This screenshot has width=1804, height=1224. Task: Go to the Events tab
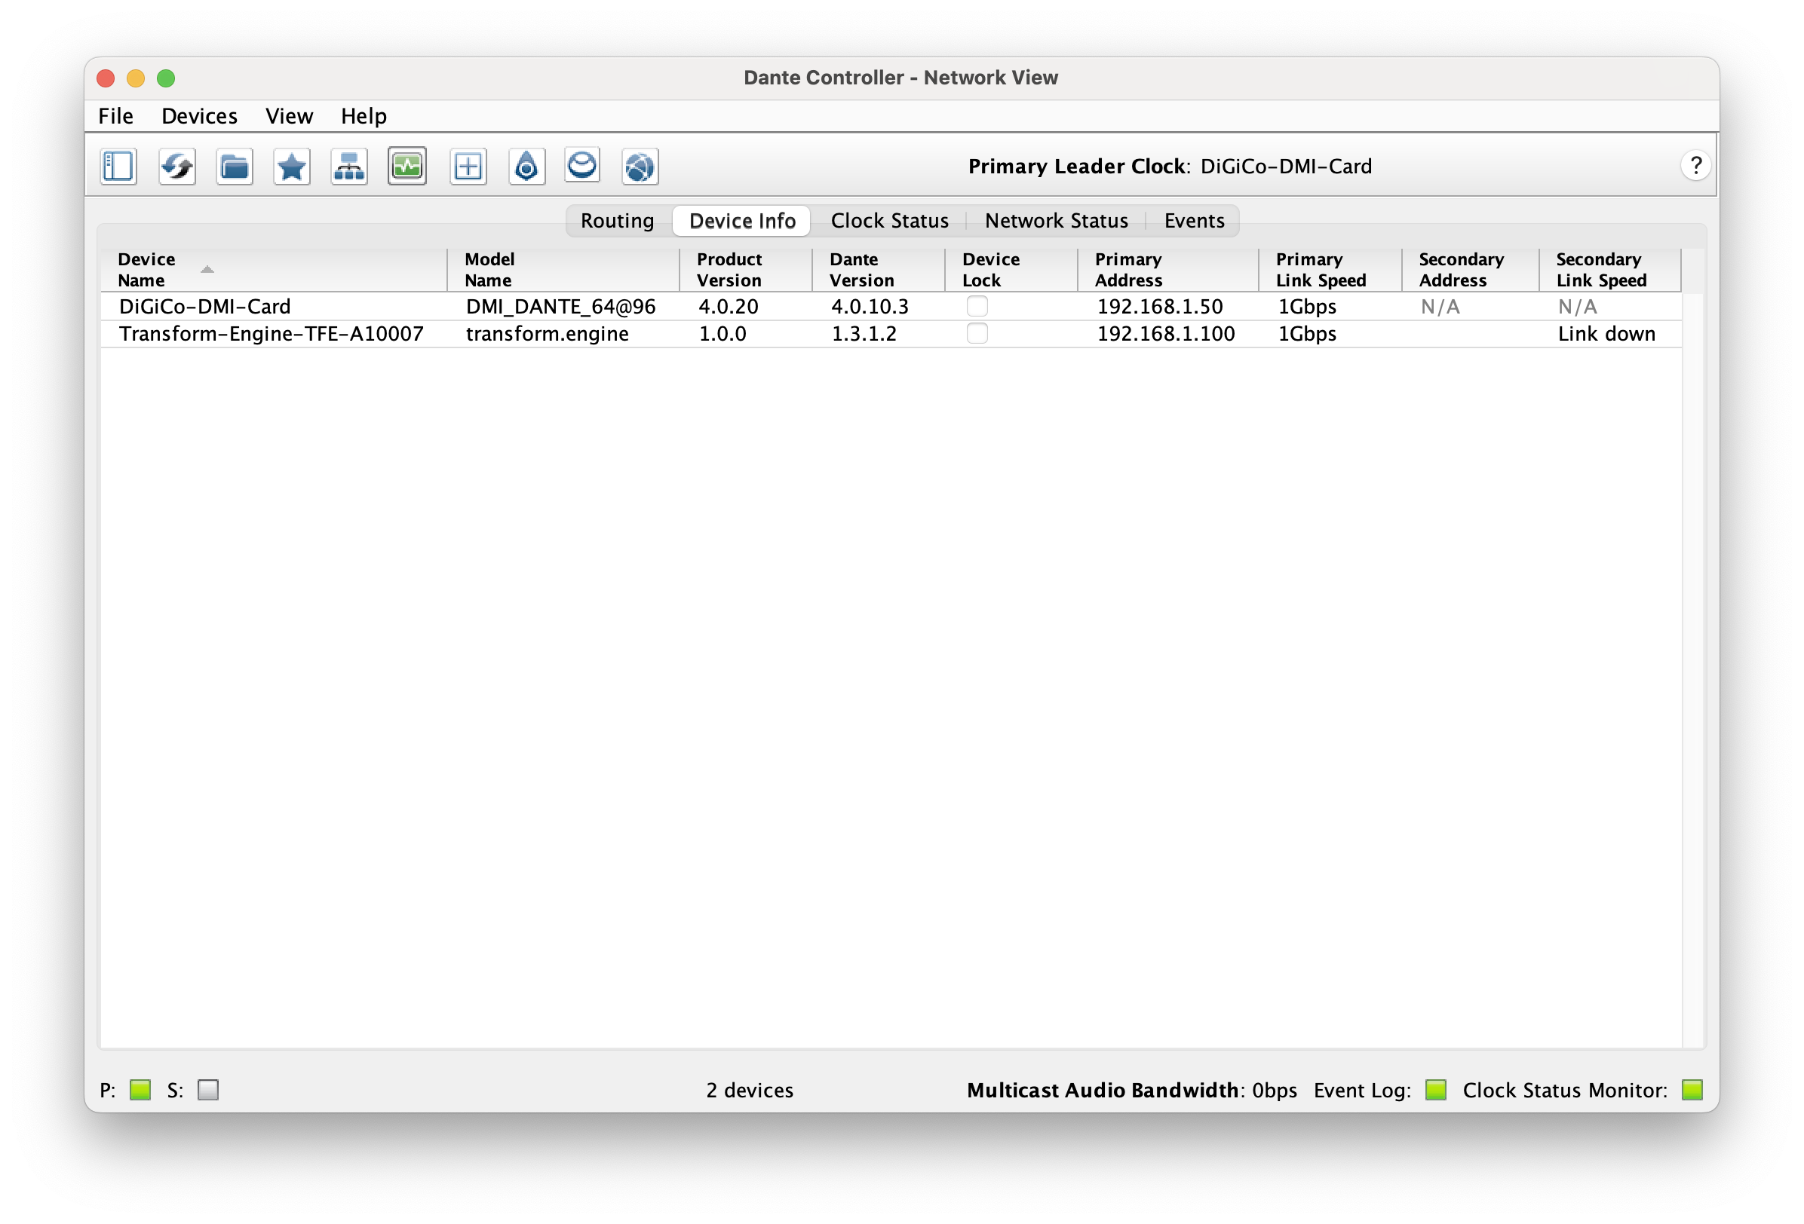[1194, 221]
